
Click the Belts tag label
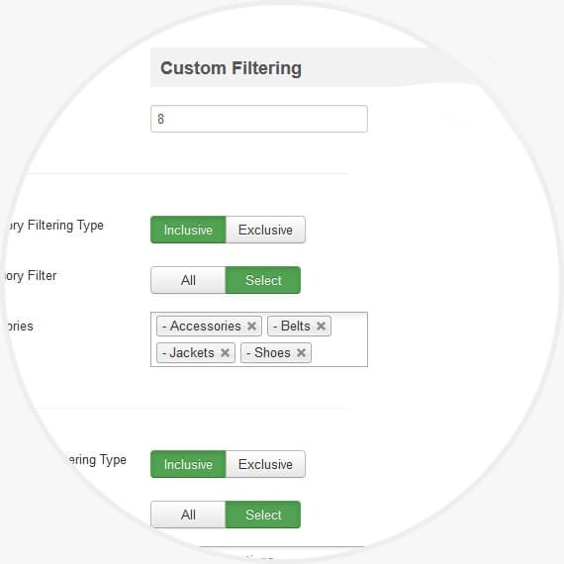[292, 326]
